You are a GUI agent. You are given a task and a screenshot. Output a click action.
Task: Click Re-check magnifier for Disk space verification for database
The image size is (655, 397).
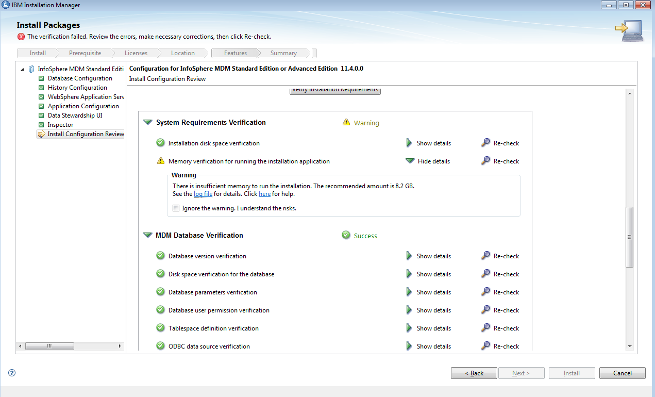point(485,274)
